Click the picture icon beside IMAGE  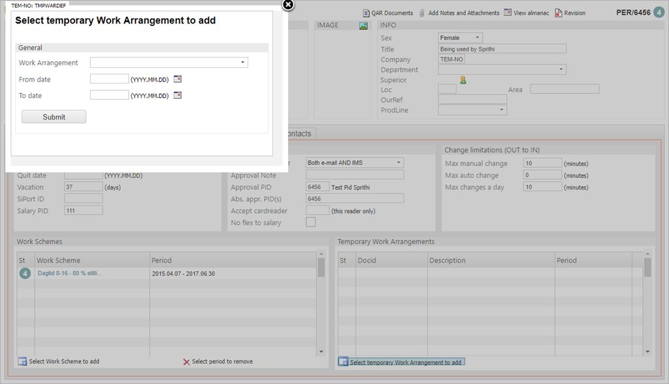pos(363,25)
